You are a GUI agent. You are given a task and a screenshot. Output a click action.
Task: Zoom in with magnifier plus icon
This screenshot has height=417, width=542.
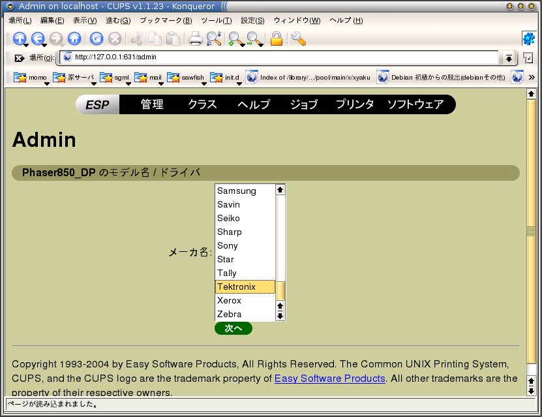(x=234, y=39)
